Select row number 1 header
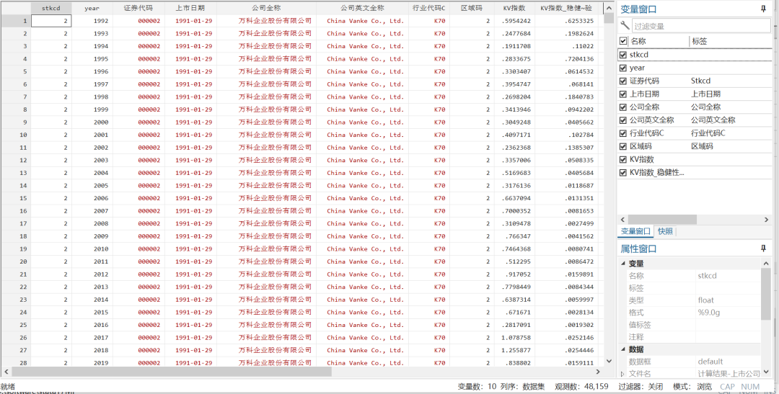The height and width of the screenshot is (394, 779). click(x=15, y=21)
